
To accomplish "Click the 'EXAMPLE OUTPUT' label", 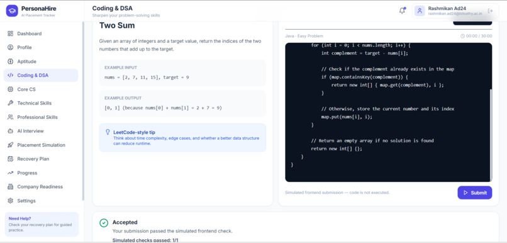I will tap(123, 98).
